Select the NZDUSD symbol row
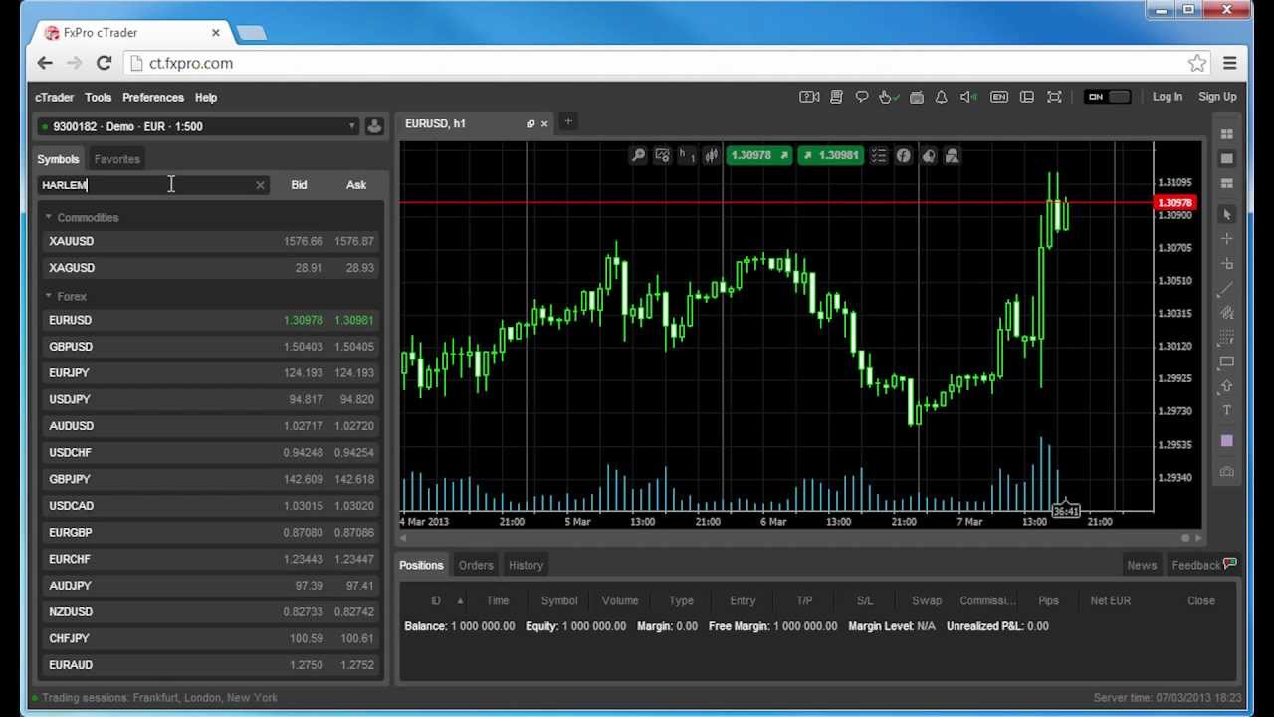This screenshot has width=1274, height=717. point(210,611)
